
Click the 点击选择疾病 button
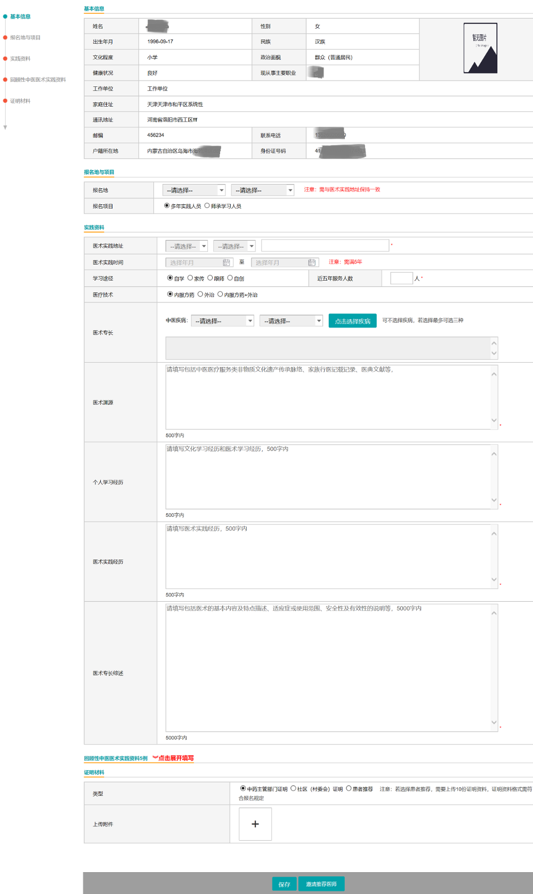[352, 321]
